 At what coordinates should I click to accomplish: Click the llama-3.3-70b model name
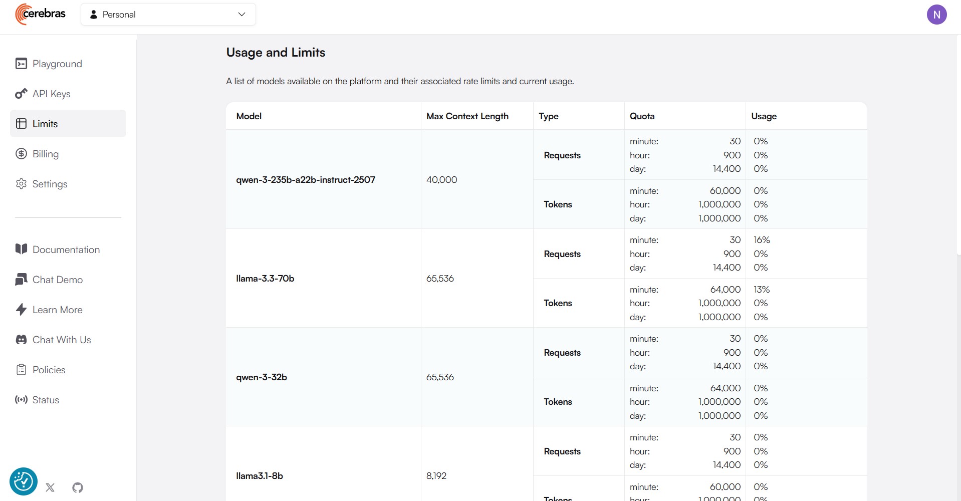pos(265,279)
